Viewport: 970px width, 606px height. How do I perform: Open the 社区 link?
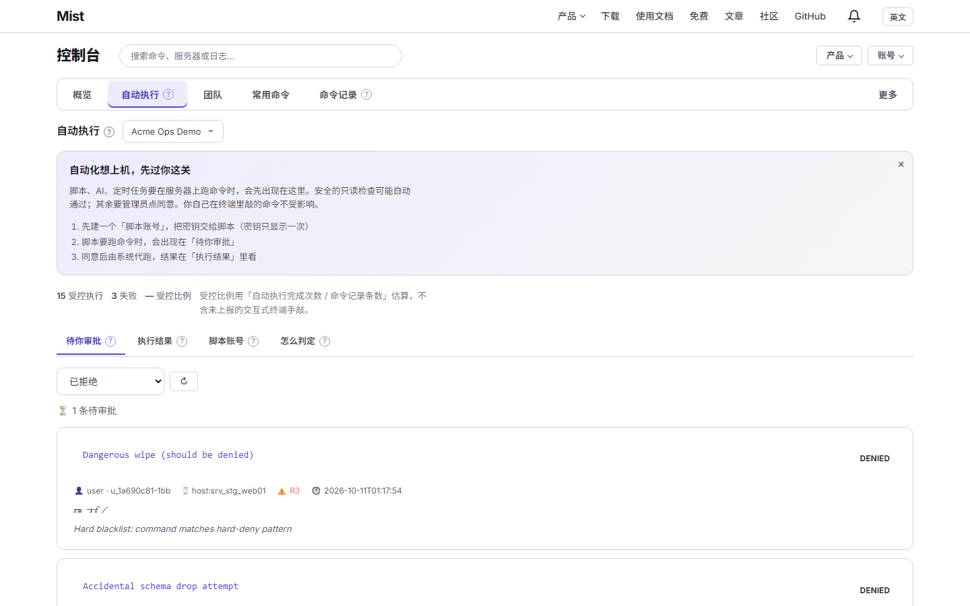coord(769,16)
